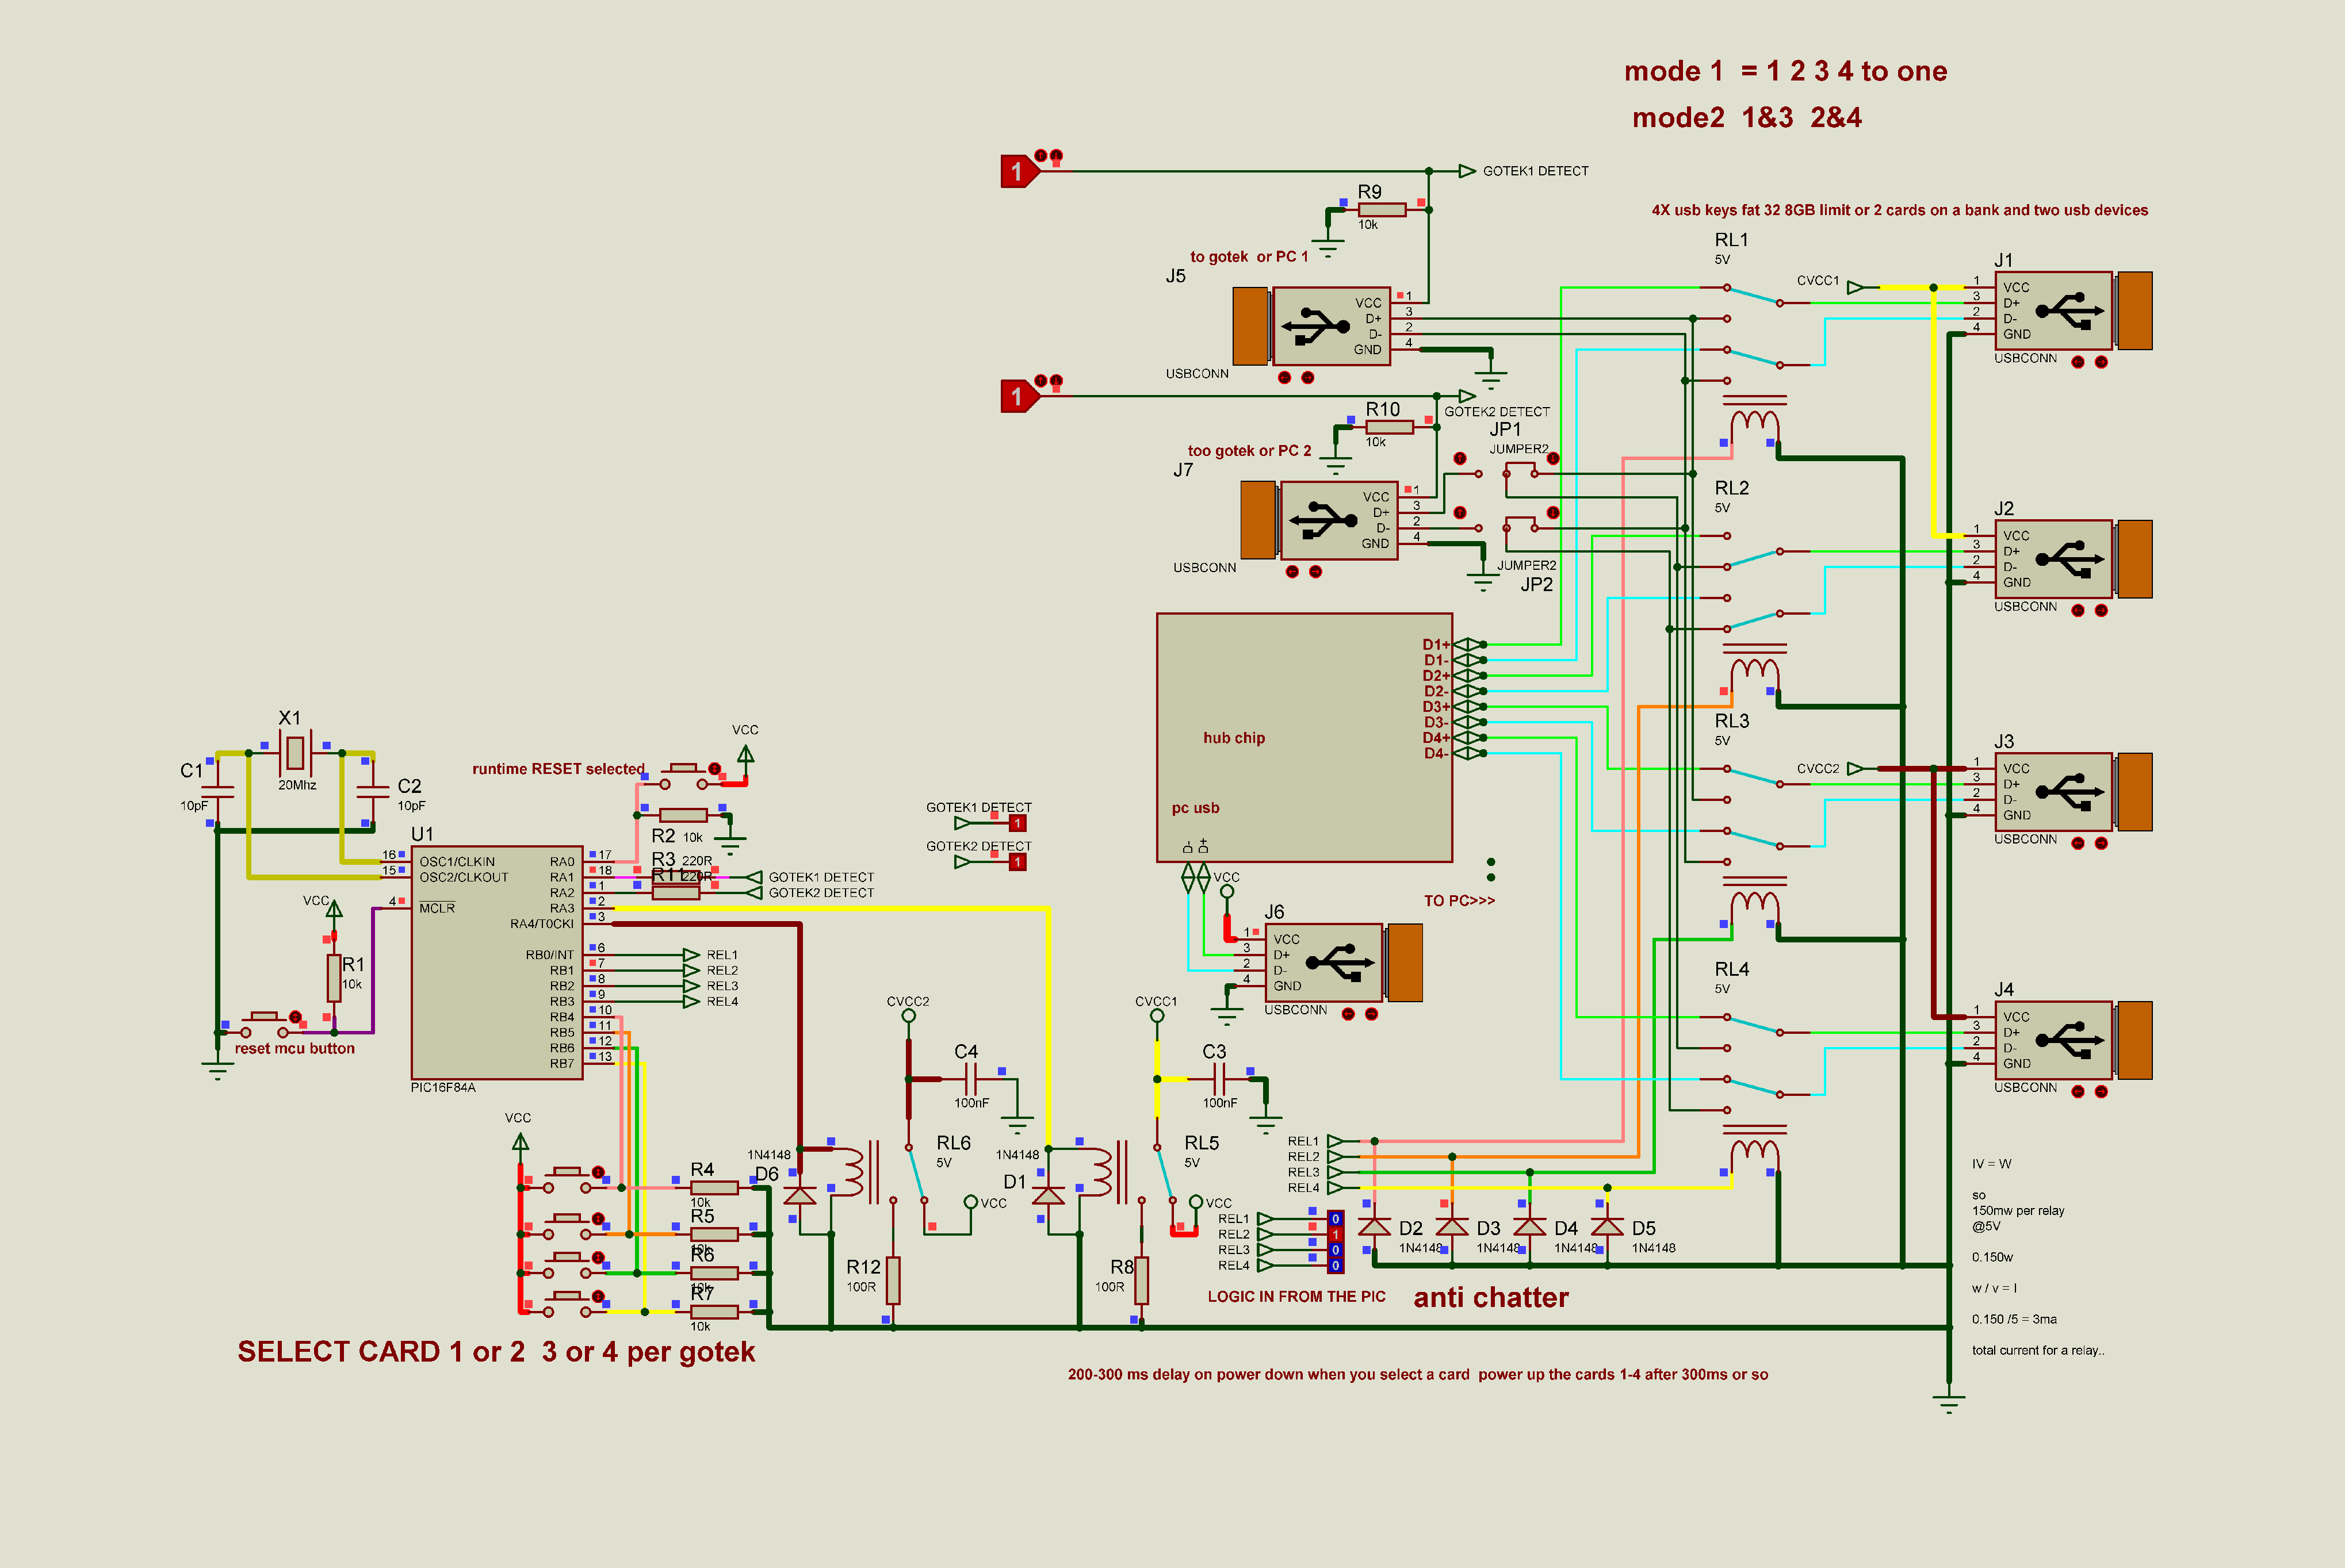Select USB connector J3 symbol
2345x1568 pixels.
(x=2073, y=792)
